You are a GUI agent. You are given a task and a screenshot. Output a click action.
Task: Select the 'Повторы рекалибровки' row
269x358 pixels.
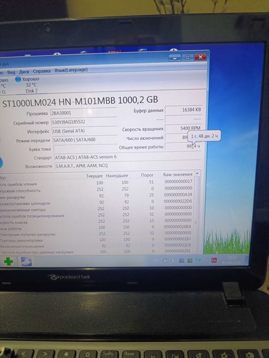97,239
